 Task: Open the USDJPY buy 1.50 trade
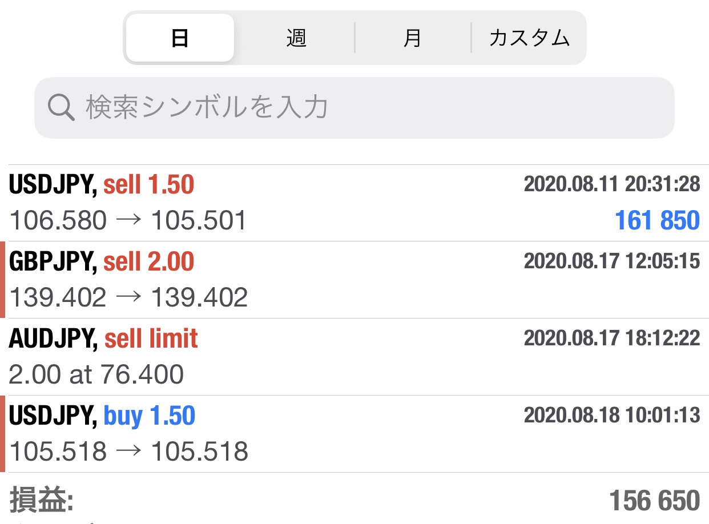point(102,416)
